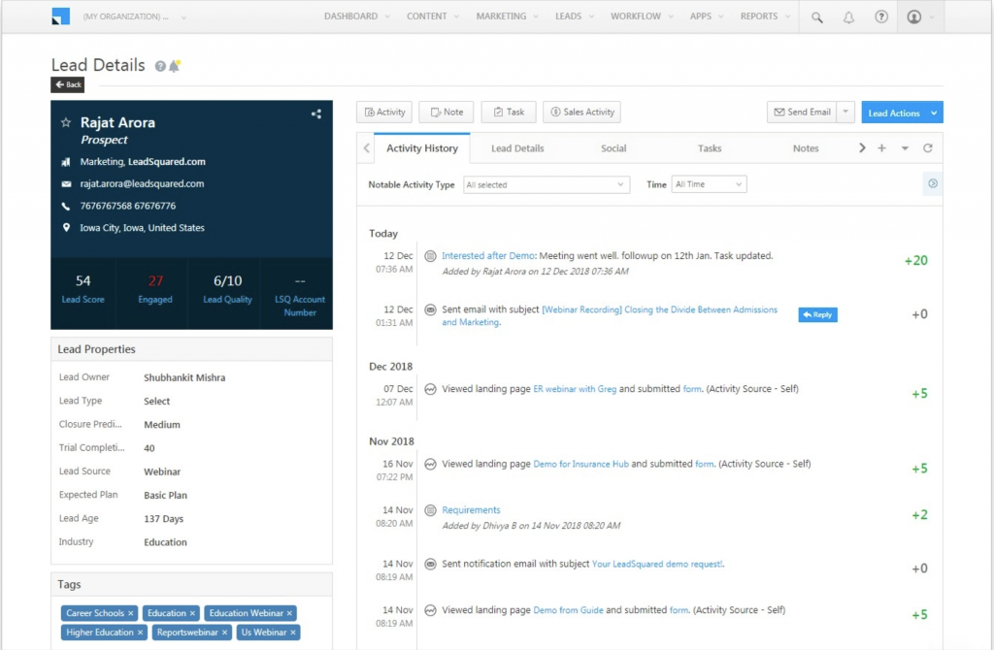Remove the Career Schools tag
This screenshot has height=650, width=994.
coord(131,613)
